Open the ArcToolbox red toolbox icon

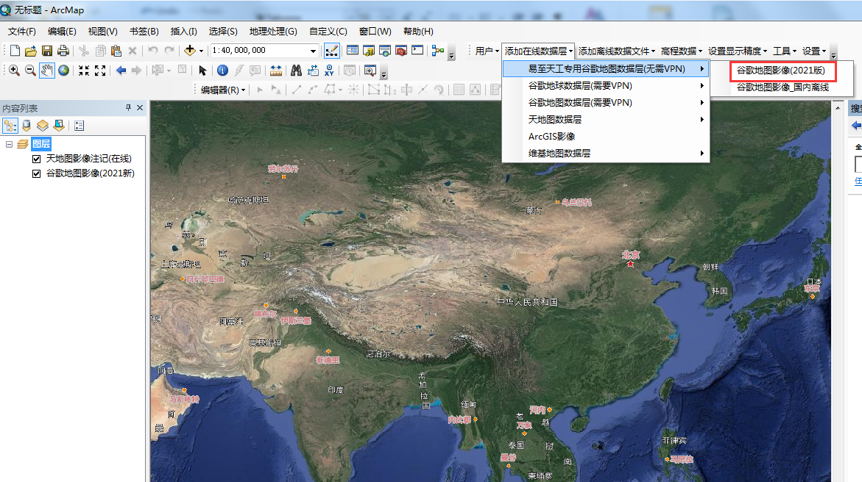[401, 51]
